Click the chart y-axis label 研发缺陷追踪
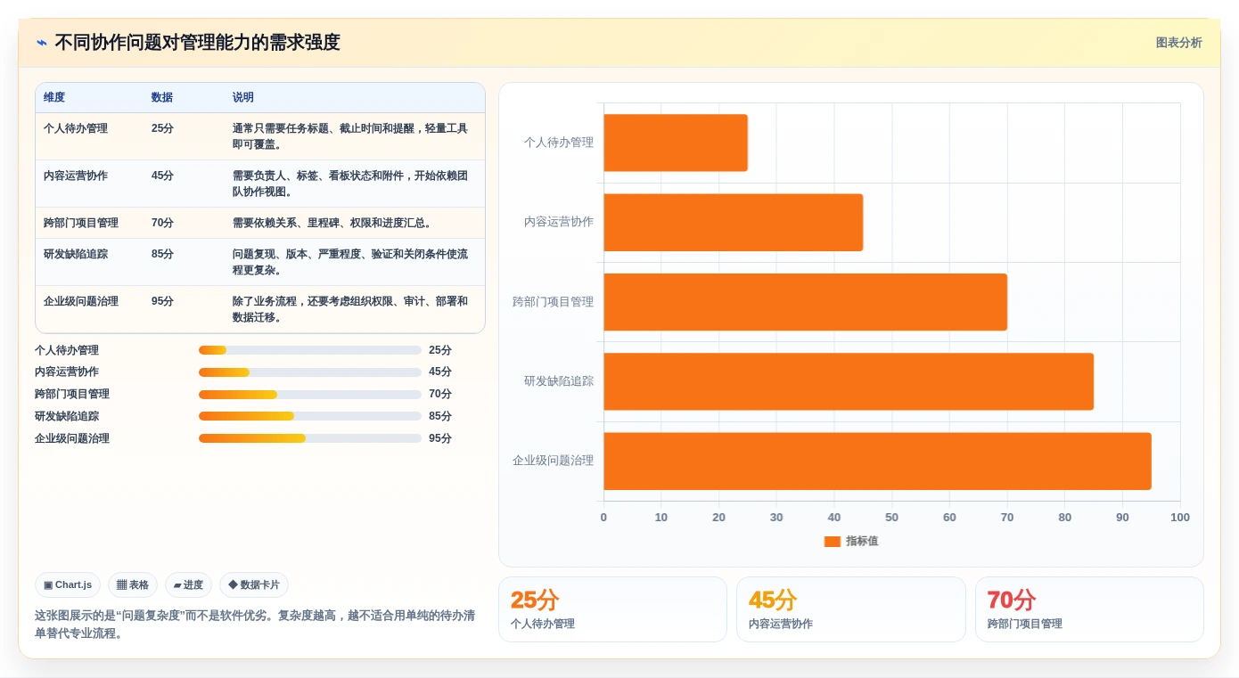1239x678 pixels. (559, 381)
